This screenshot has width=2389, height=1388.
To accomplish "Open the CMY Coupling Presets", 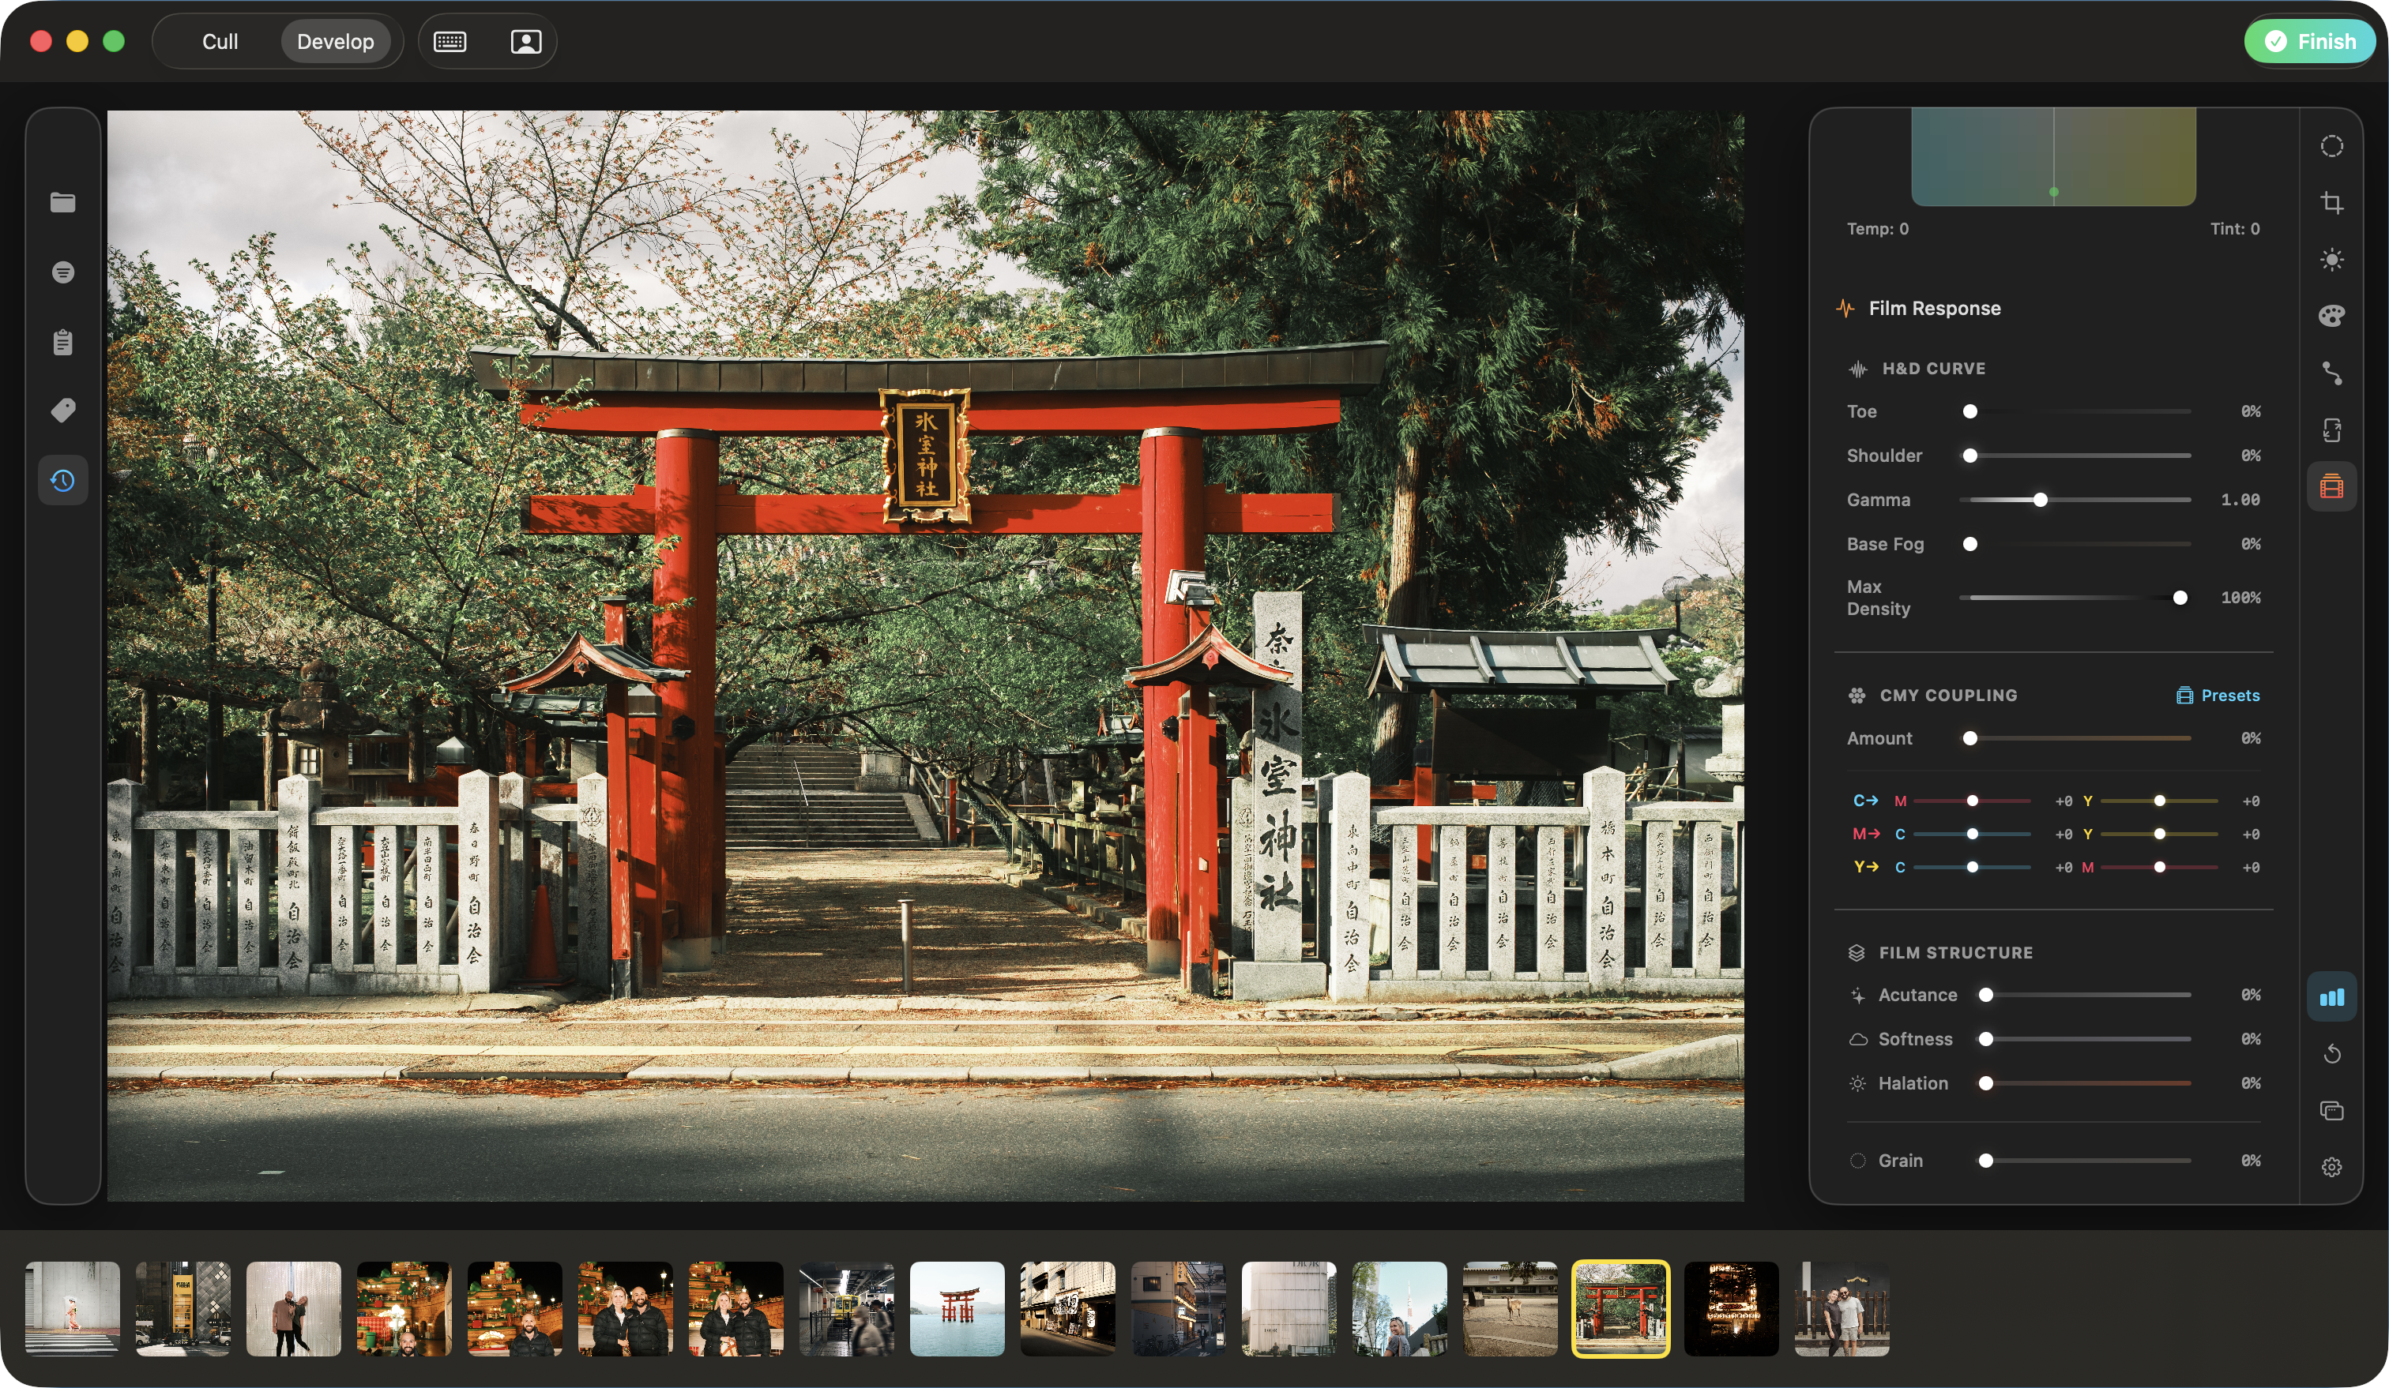I will [x=2219, y=695].
